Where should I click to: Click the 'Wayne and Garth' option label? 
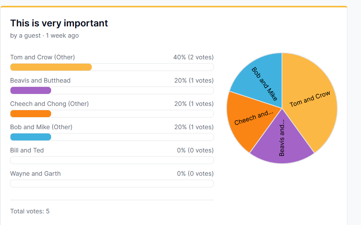click(x=36, y=174)
